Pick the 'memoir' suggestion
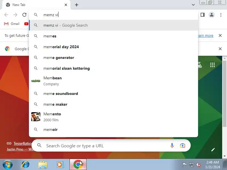This screenshot has height=170, width=227. [113, 129]
